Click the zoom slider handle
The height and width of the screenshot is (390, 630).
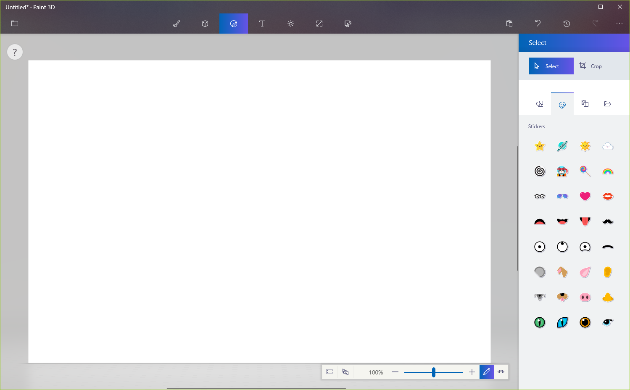tap(433, 372)
